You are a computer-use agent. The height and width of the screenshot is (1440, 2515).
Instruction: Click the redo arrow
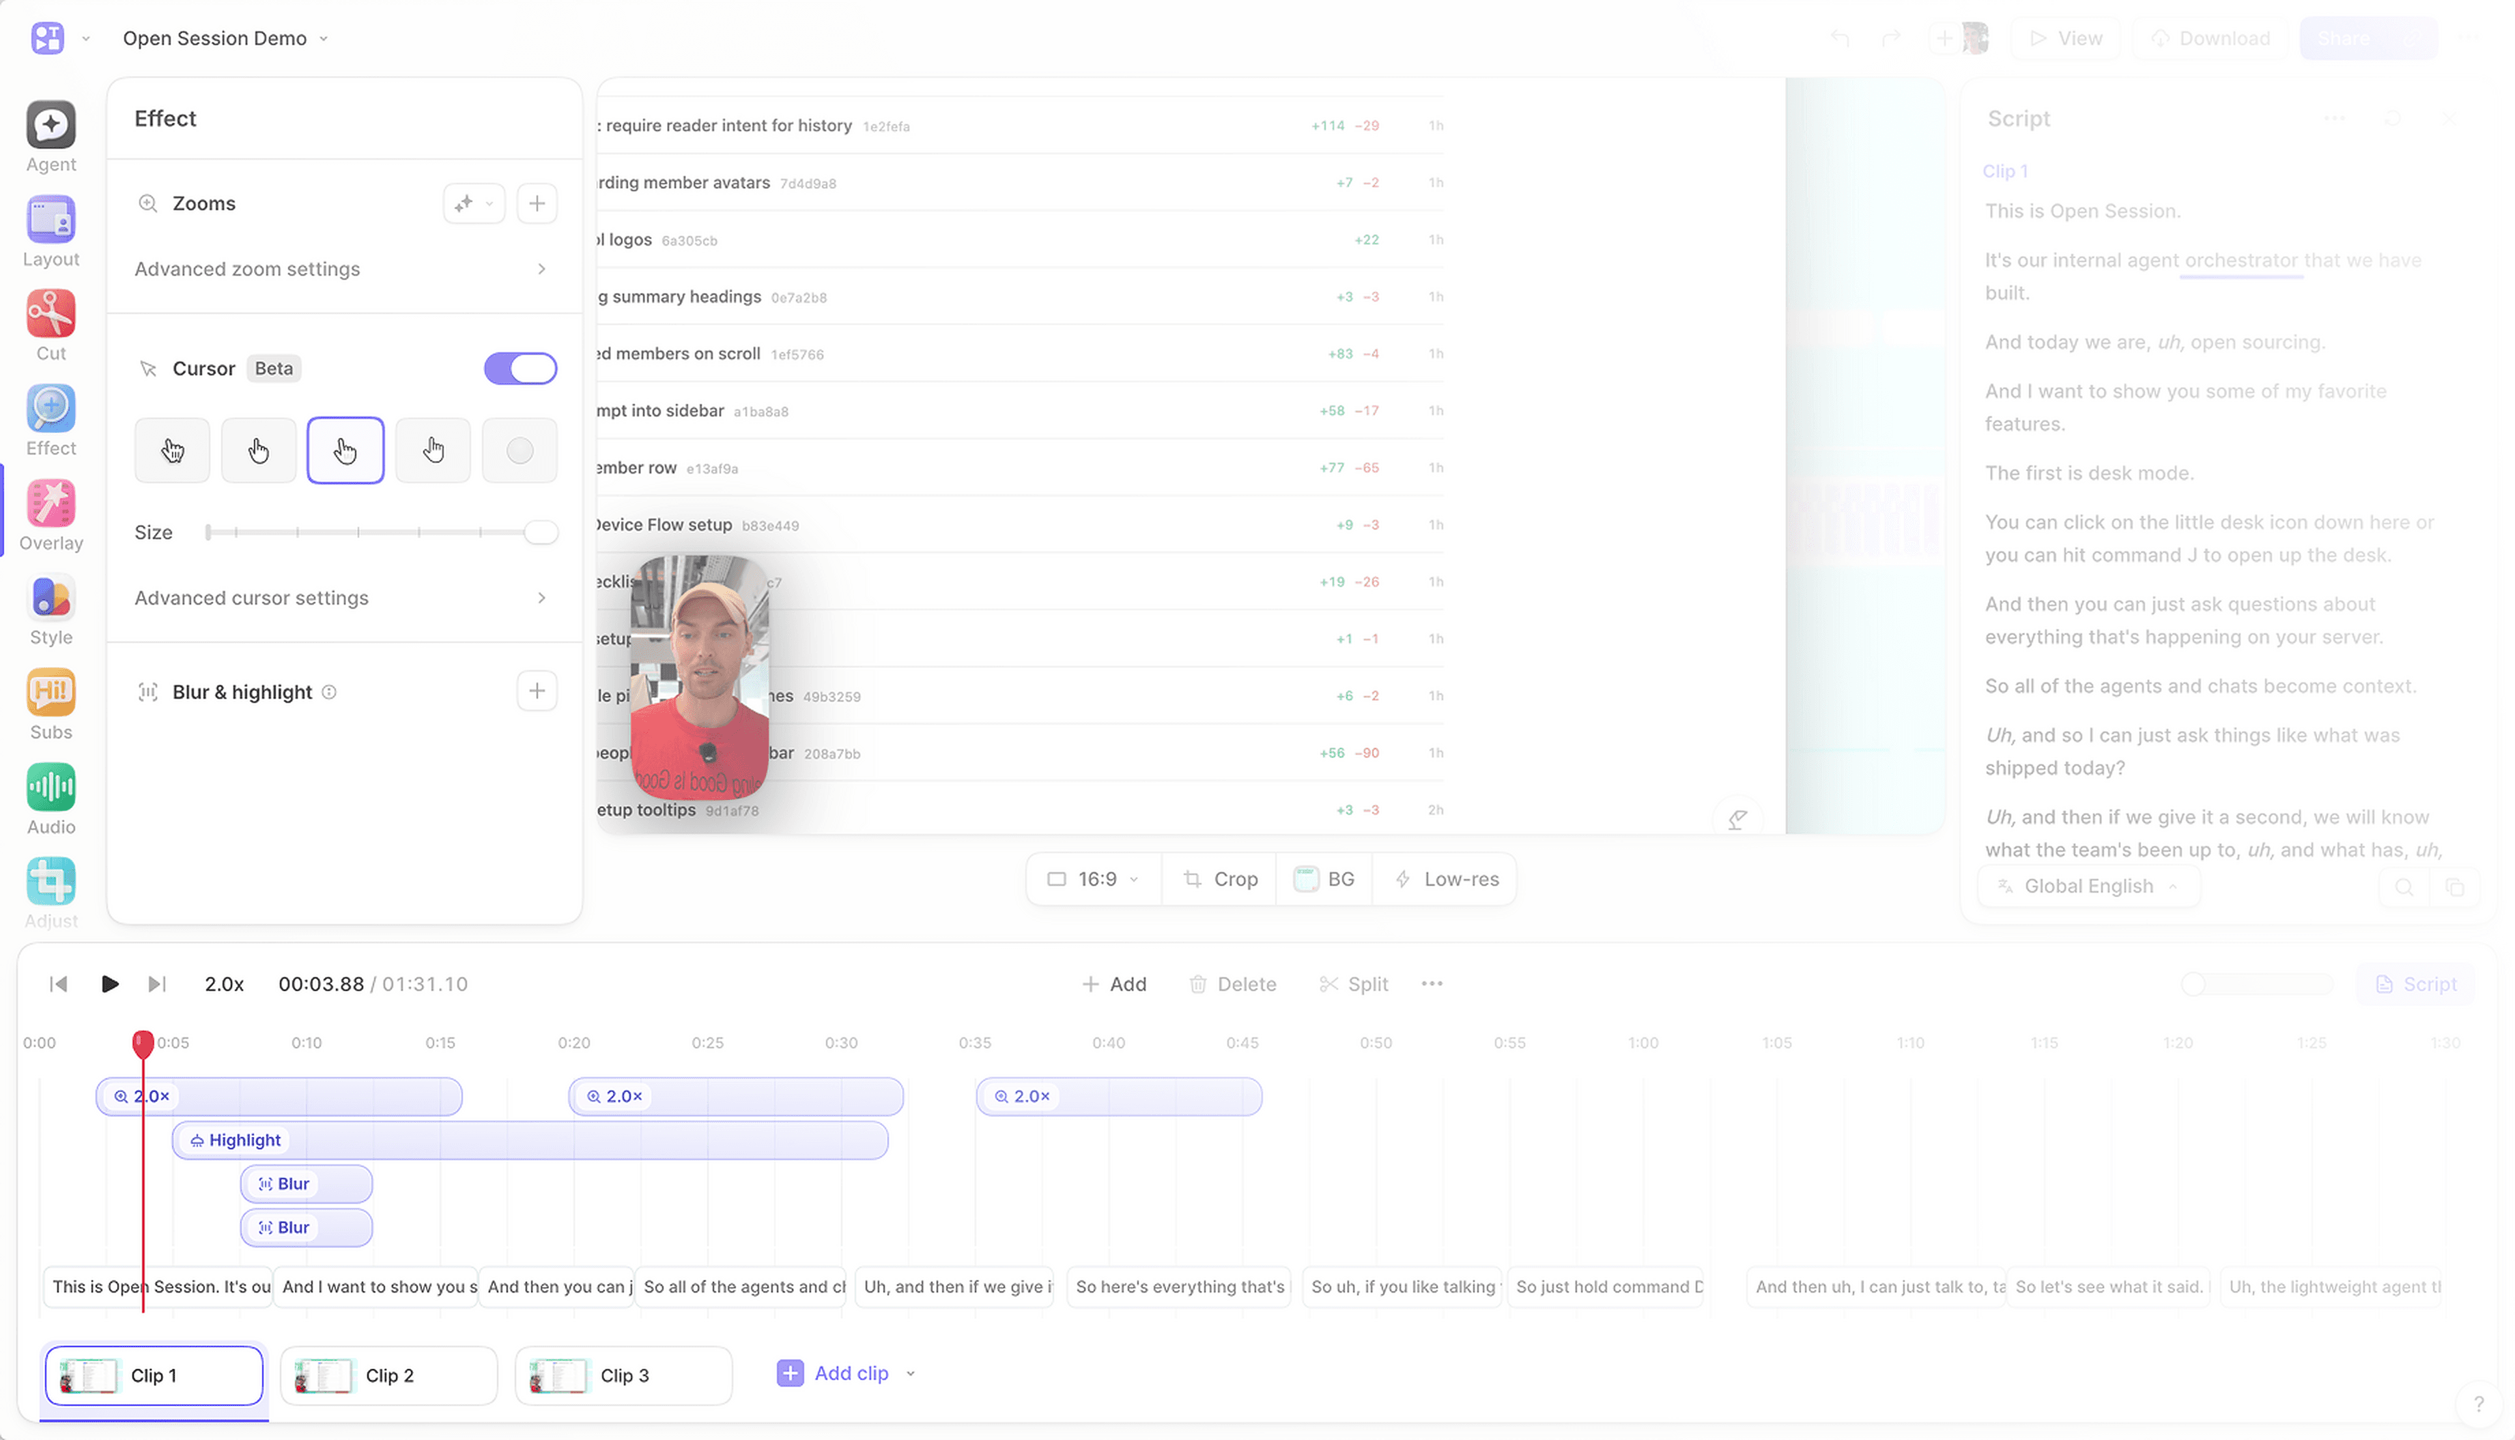click(1891, 39)
